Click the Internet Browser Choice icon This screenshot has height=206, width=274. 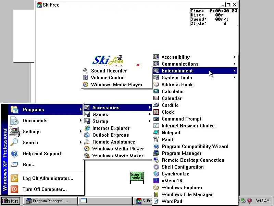156,126
